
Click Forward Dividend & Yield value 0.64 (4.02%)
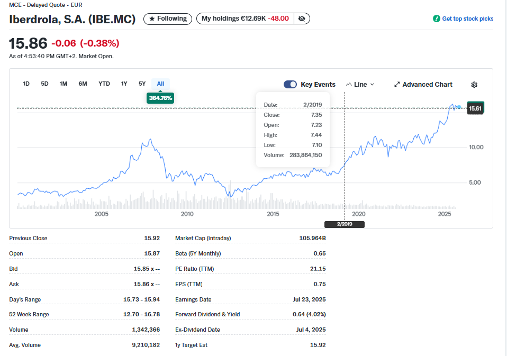[309, 315]
